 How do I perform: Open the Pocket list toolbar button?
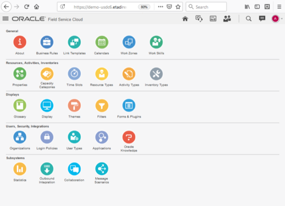267,7
